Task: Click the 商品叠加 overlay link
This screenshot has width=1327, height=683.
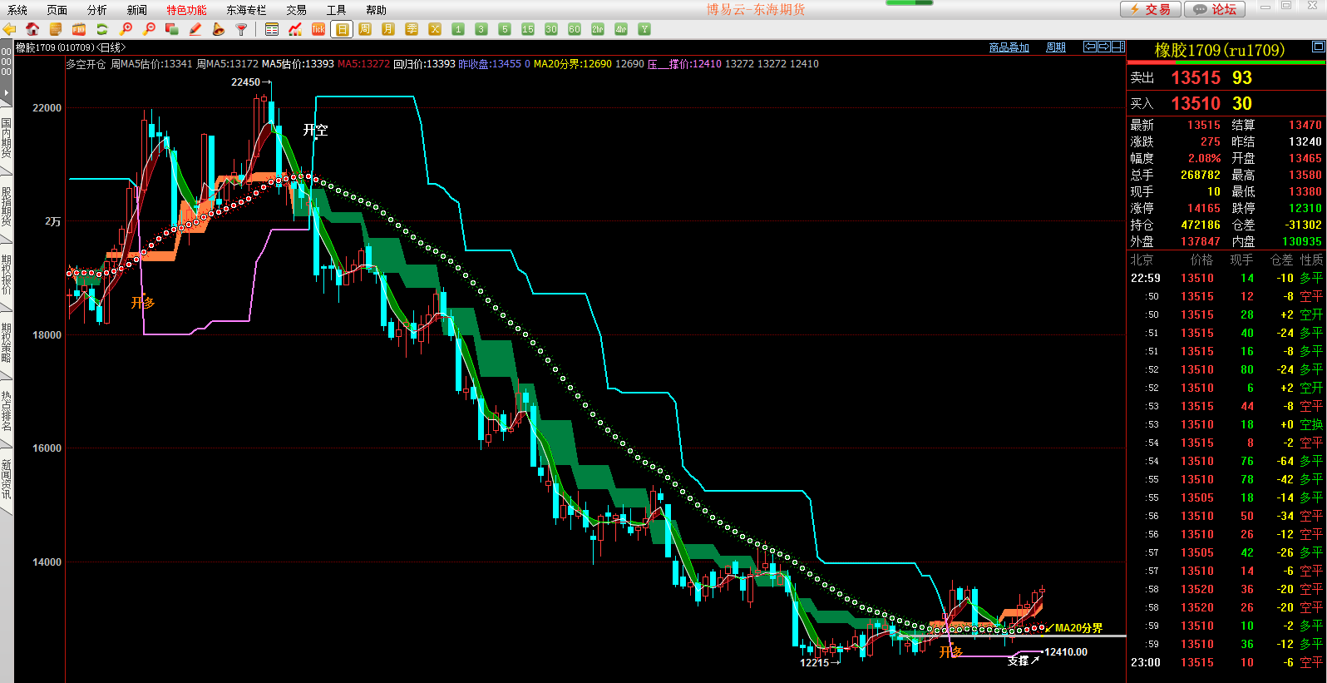Action: pyautogui.click(x=1009, y=47)
